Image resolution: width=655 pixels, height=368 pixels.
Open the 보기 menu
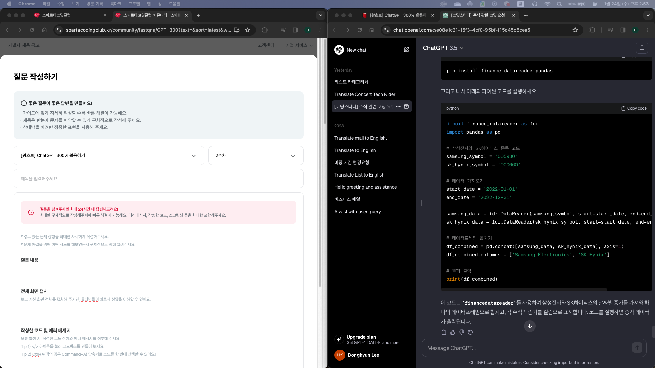coord(76,4)
